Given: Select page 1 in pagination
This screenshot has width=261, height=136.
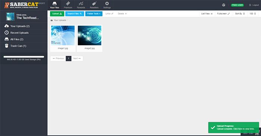Looking at the screenshot, I should click(69, 58).
